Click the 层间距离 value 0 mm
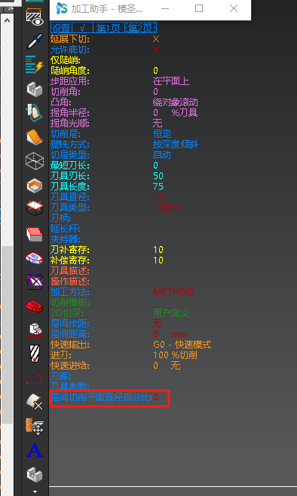 click(170, 334)
